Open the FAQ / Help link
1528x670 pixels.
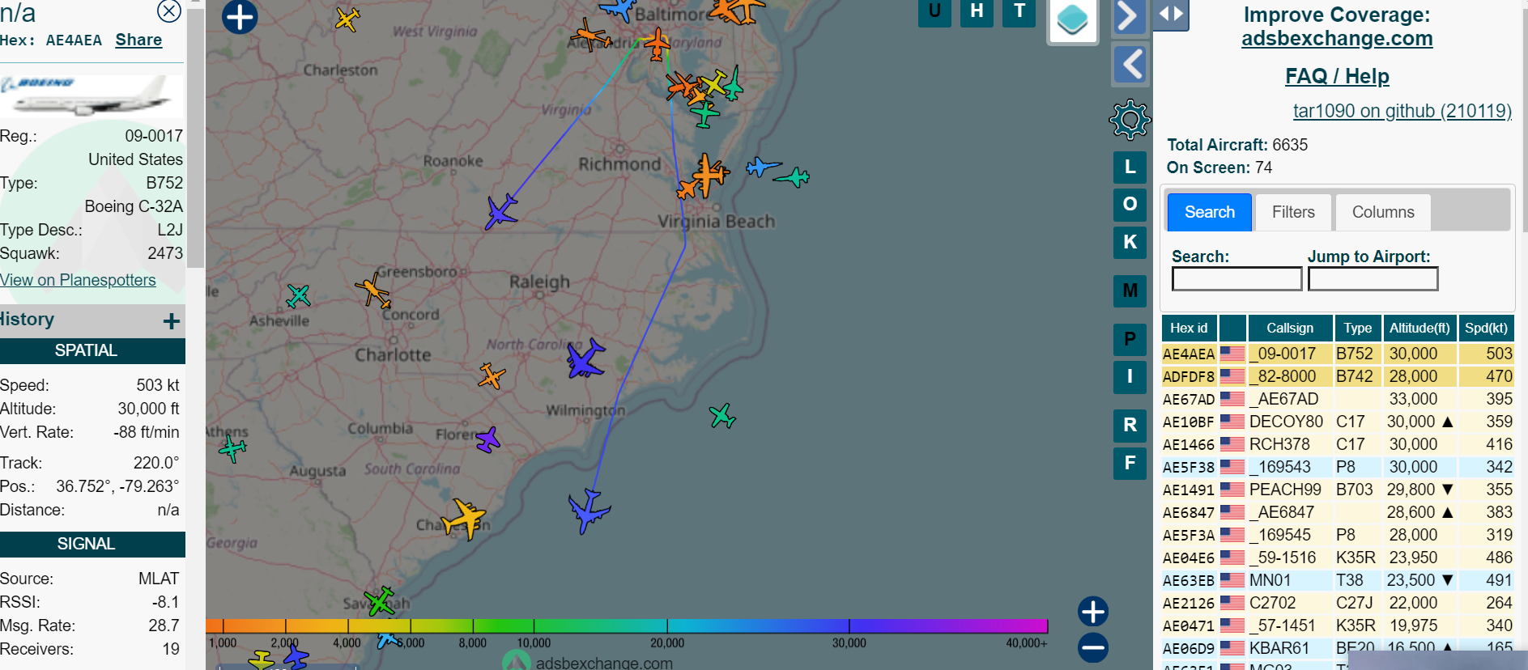(x=1337, y=76)
